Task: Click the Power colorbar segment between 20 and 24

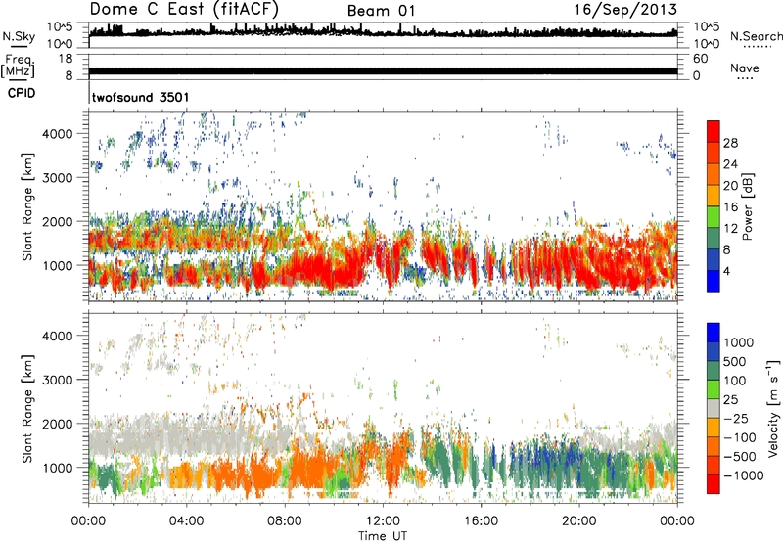Action: coord(714,174)
